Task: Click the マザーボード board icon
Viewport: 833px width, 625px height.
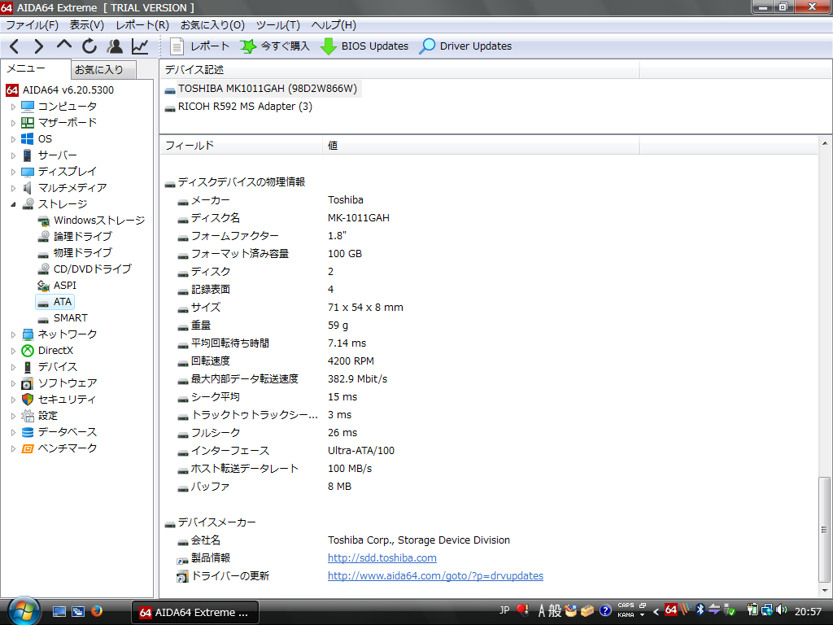Action: [28, 123]
